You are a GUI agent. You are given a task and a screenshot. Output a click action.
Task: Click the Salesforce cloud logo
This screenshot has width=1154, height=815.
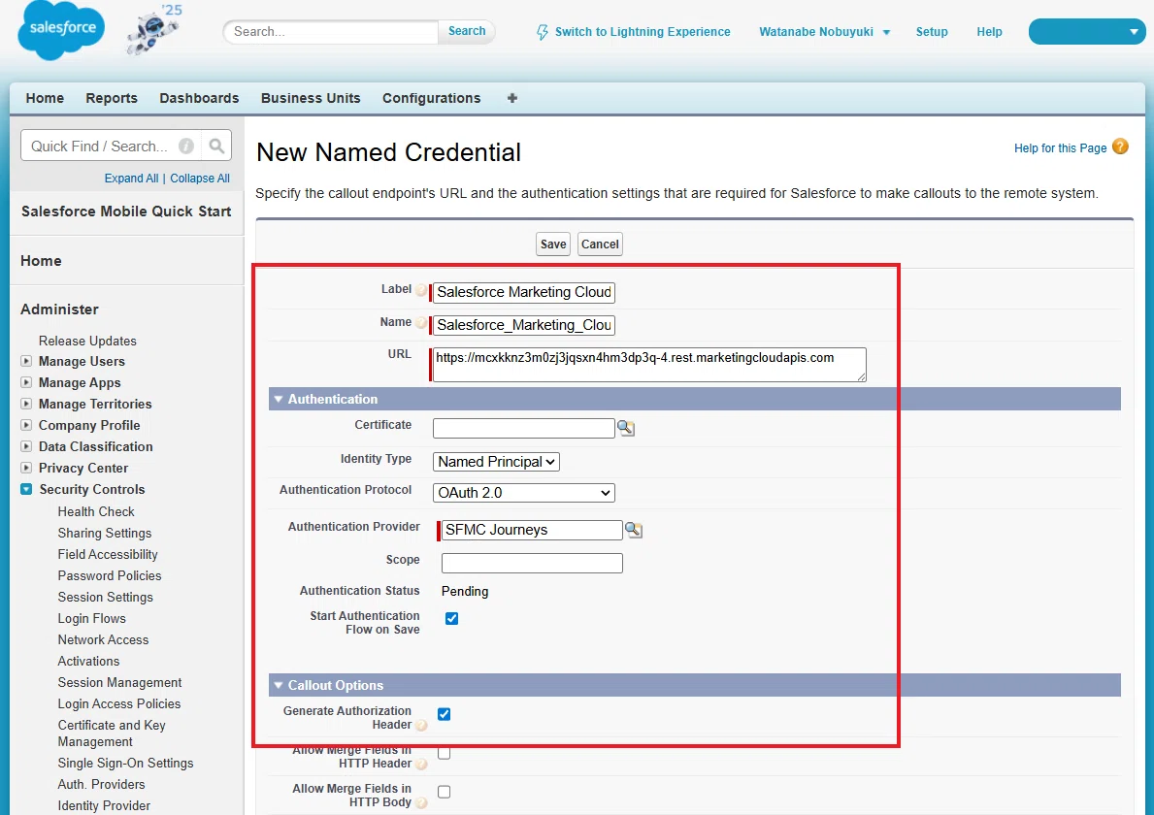click(x=62, y=30)
